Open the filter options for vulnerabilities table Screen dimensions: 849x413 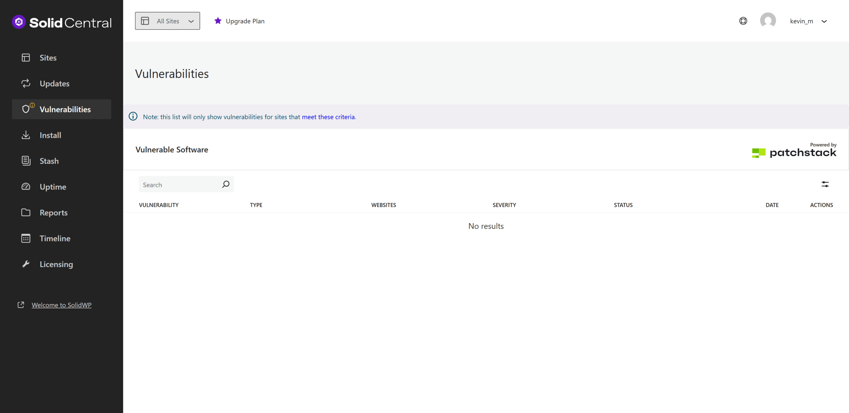825,184
